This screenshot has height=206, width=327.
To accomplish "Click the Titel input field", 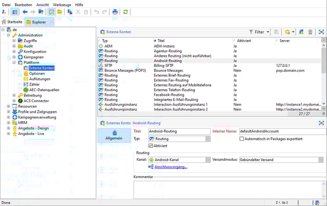I will point(179,131).
